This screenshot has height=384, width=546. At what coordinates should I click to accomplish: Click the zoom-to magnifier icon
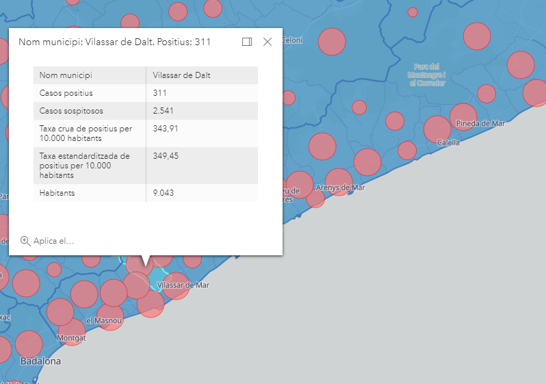point(25,241)
